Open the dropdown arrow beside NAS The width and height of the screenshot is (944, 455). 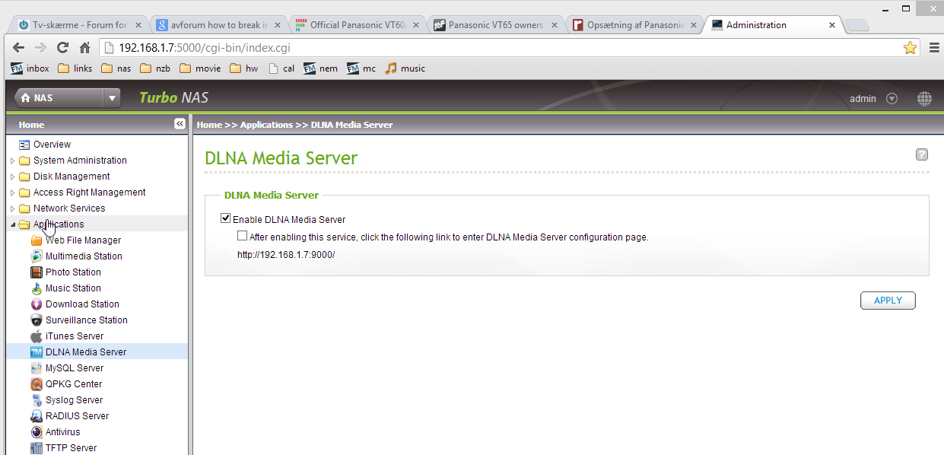tap(113, 98)
